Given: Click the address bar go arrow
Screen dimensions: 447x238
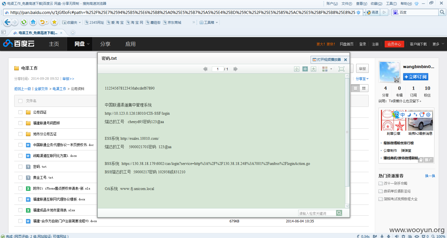Looking at the screenshot, I should click(x=384, y=12).
